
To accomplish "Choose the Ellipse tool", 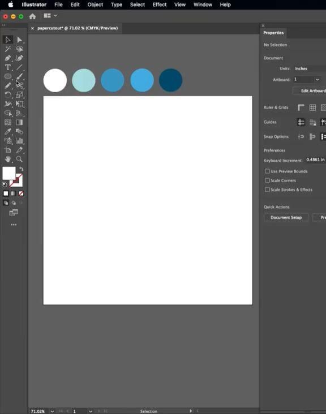I will point(8,76).
